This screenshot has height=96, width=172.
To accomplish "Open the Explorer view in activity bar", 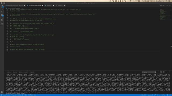I will point(2,6).
